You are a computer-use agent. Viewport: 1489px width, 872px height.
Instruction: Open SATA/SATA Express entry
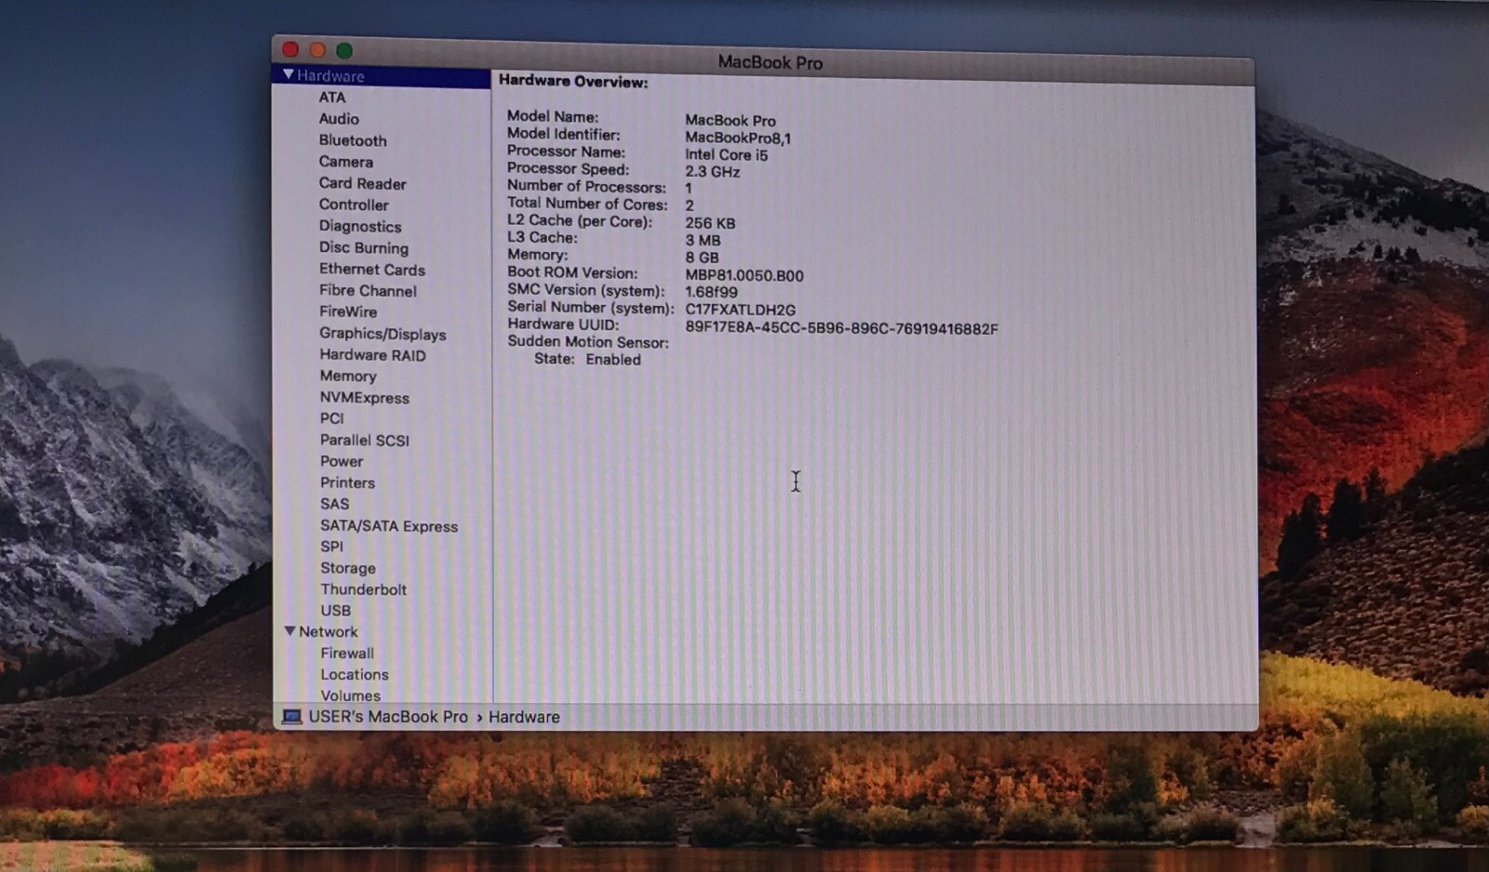click(389, 525)
